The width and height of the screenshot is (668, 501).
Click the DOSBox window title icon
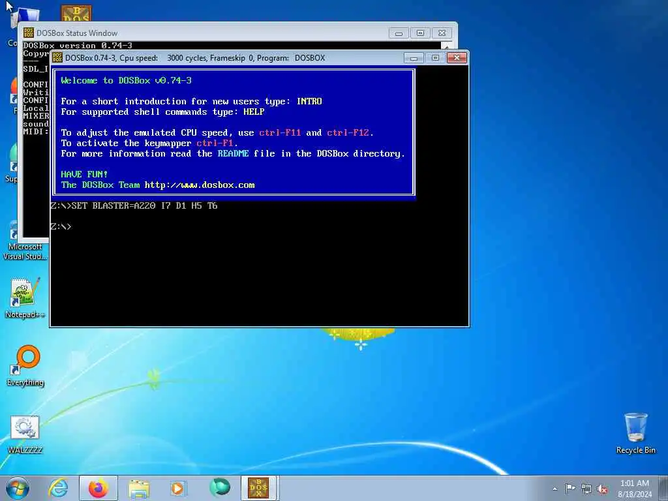pyautogui.click(x=57, y=57)
